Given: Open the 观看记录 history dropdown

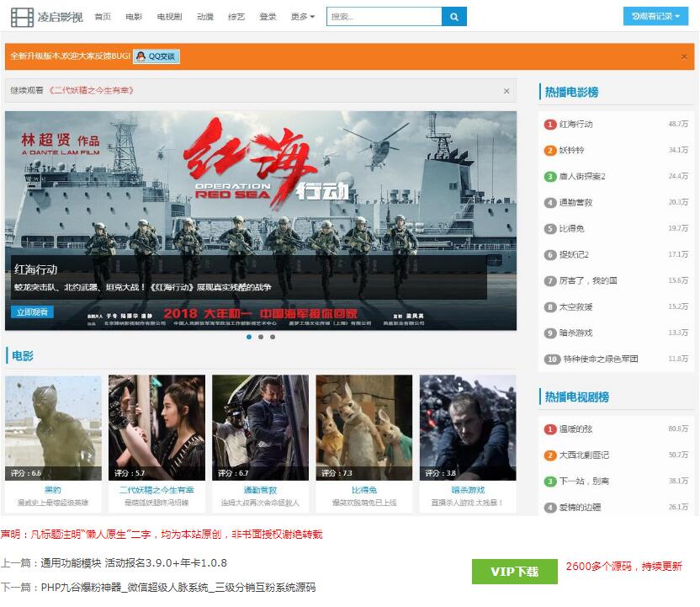Looking at the screenshot, I should coord(655,17).
